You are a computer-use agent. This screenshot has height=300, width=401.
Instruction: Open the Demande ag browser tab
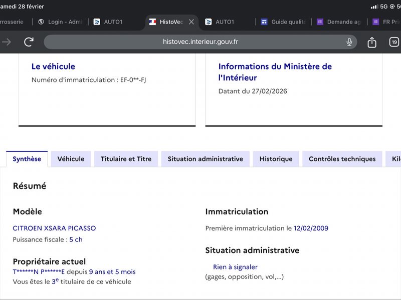pos(339,22)
